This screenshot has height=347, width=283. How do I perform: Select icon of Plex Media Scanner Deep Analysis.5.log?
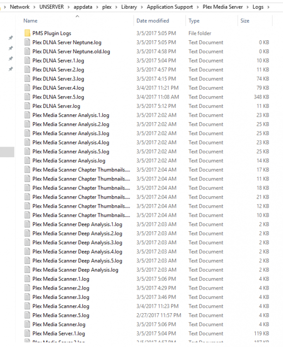click(x=27, y=260)
